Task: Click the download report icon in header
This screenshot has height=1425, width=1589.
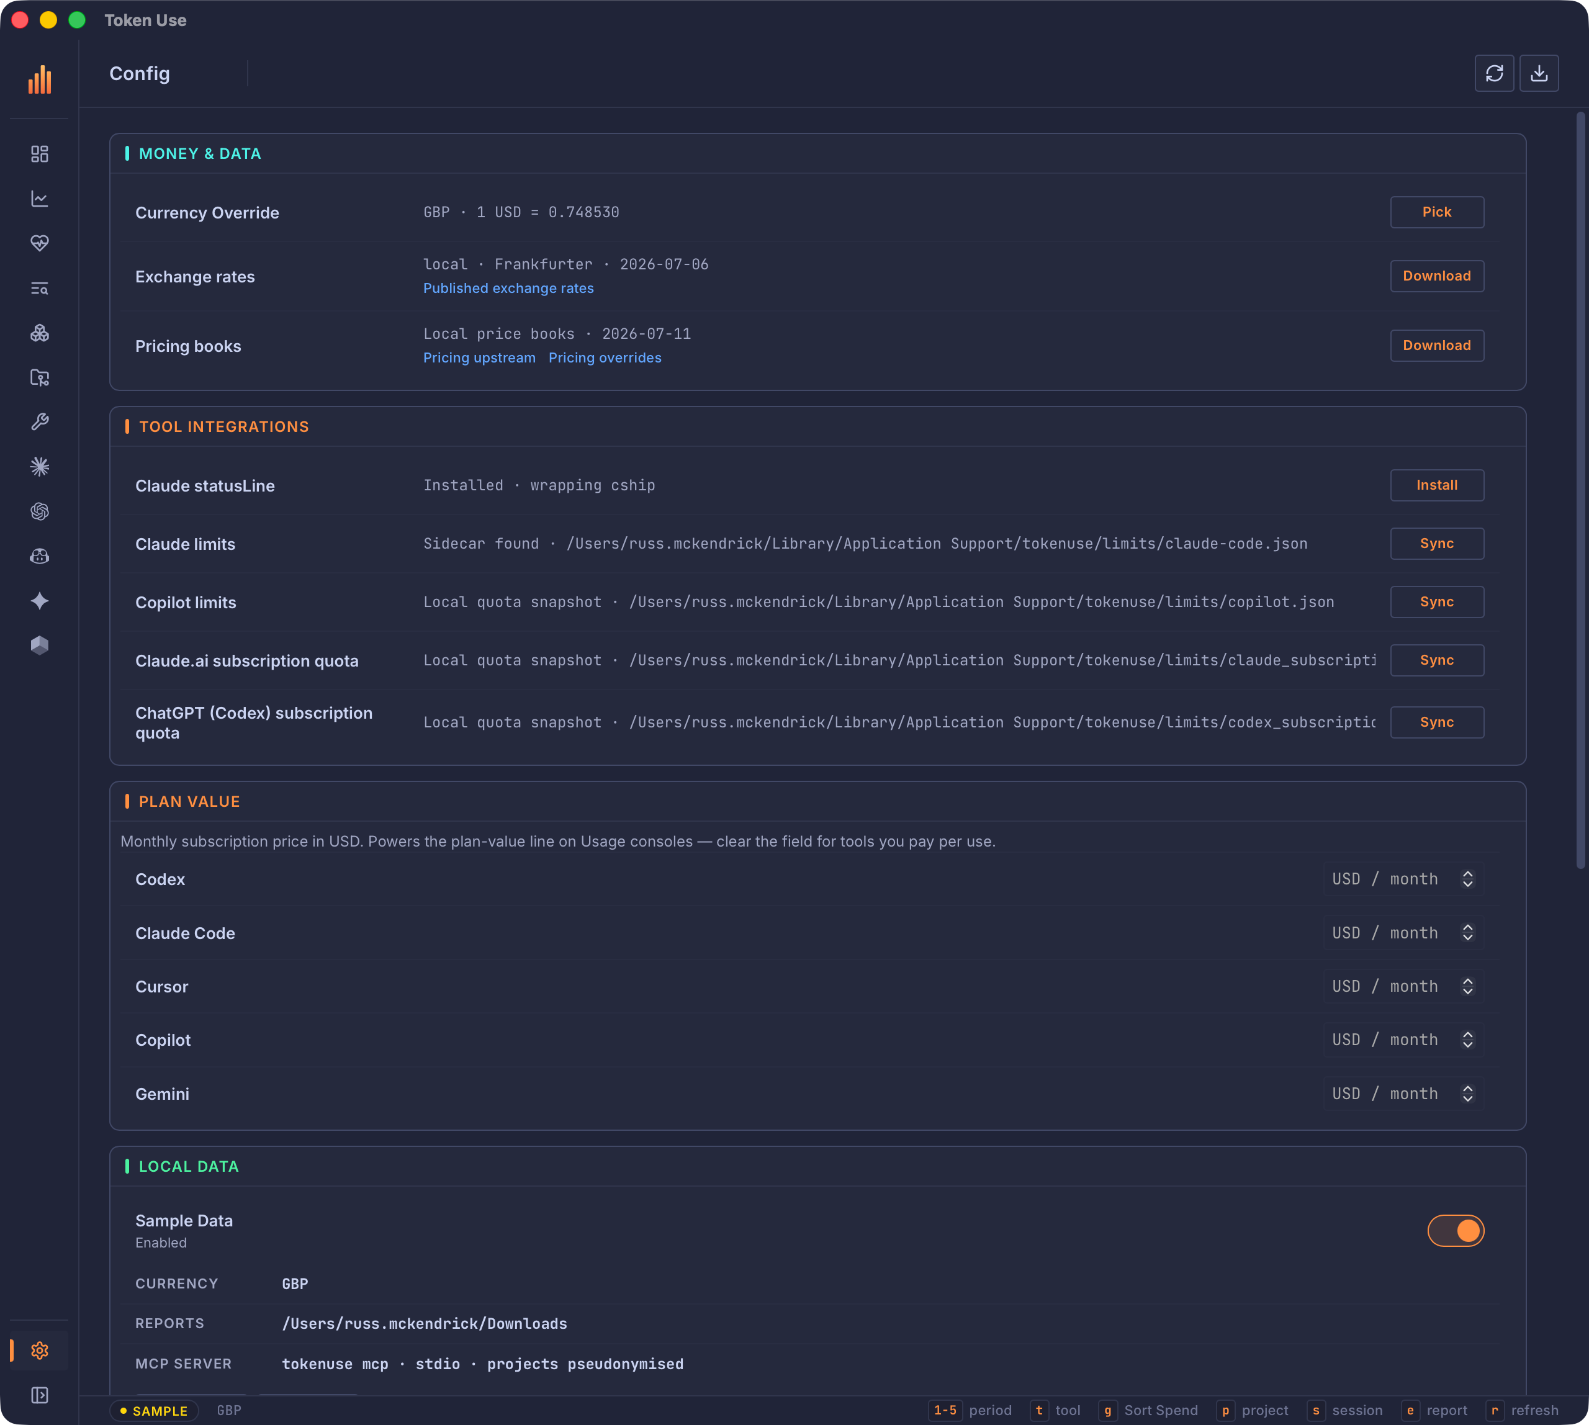Action: (x=1539, y=74)
